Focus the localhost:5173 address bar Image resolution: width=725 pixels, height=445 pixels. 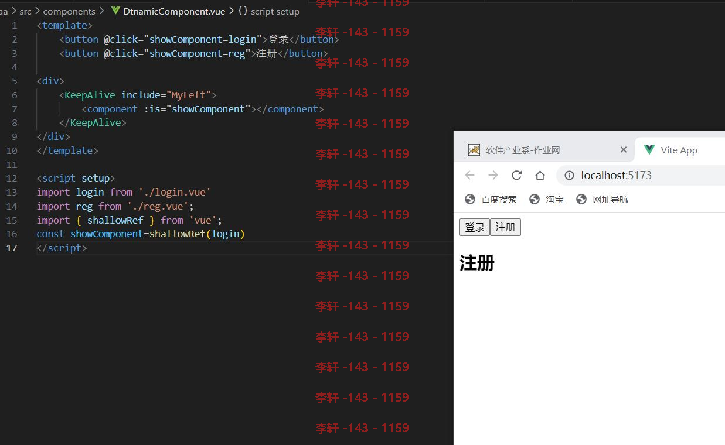click(640, 175)
